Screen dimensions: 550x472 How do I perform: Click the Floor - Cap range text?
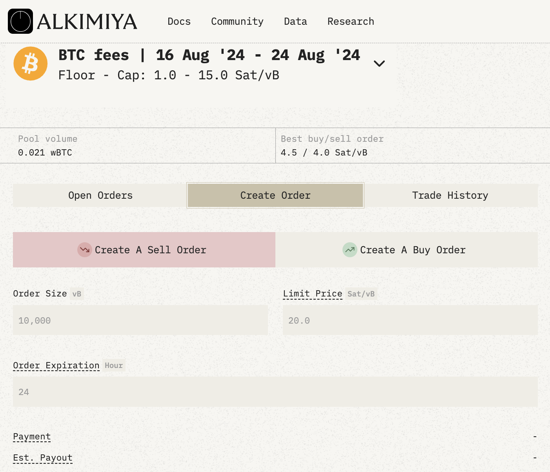tap(169, 75)
